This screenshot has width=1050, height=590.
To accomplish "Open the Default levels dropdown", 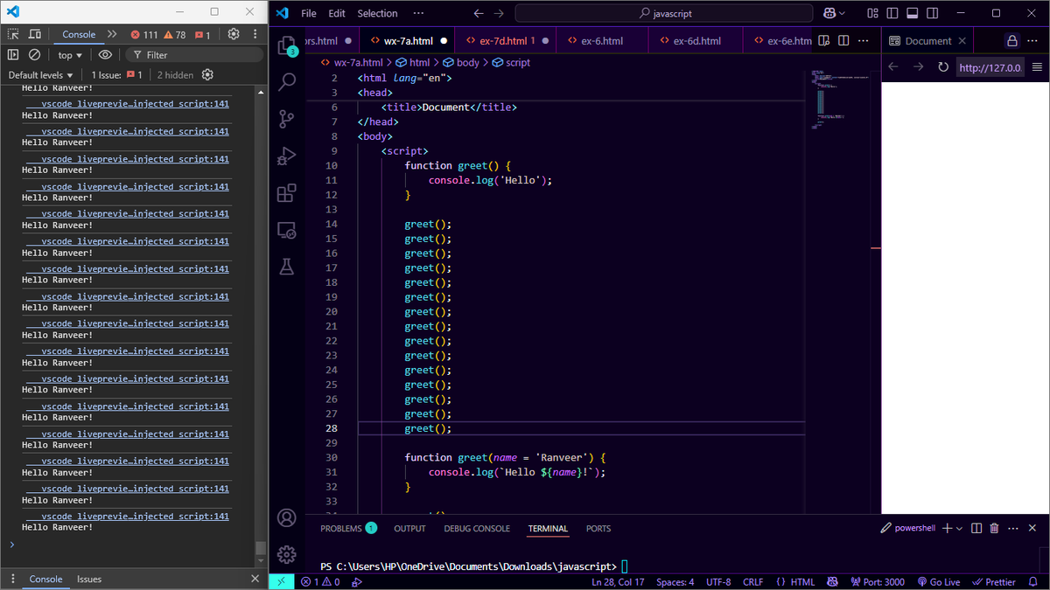I will click(x=41, y=75).
